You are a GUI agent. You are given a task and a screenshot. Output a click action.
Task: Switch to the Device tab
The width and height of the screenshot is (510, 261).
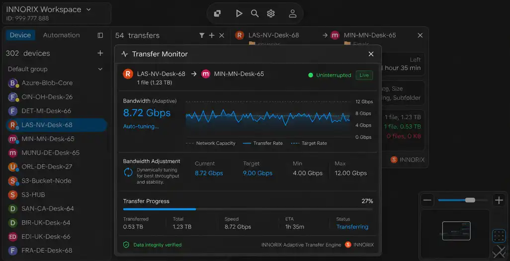(x=20, y=35)
